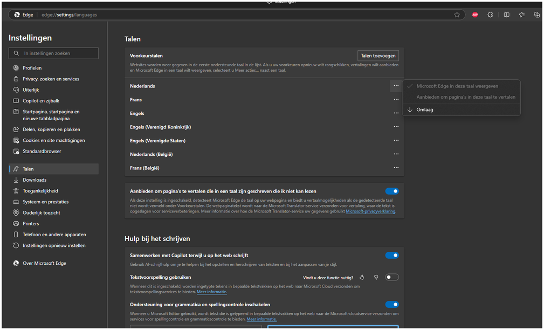This screenshot has height=330, width=544.
Task: Select 'Aanbieden om pagina's in deze taal te vertalen'
Action: pos(461,97)
